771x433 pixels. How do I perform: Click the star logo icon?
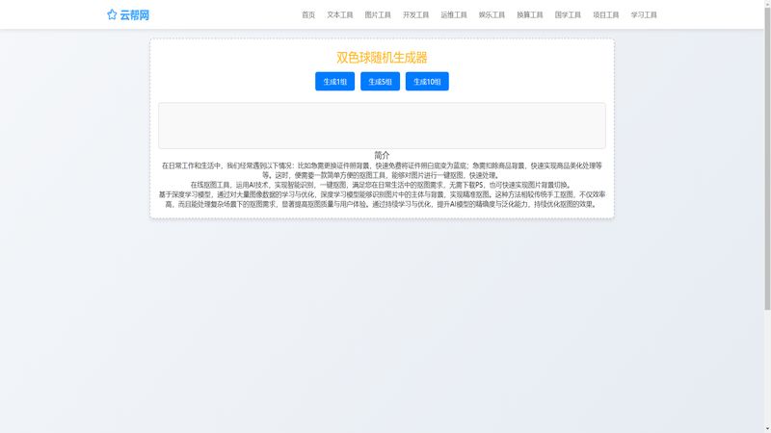click(x=112, y=14)
